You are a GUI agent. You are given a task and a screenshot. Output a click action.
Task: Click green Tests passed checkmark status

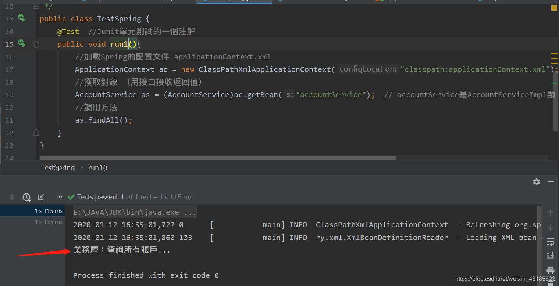point(71,197)
